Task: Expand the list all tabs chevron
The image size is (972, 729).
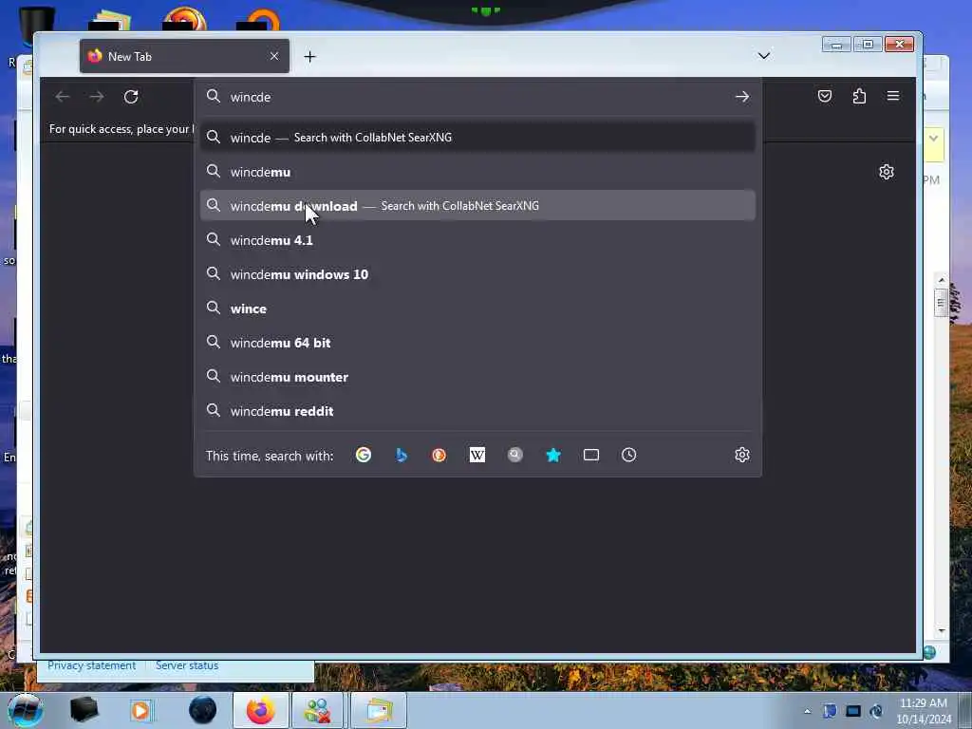Action: click(764, 56)
